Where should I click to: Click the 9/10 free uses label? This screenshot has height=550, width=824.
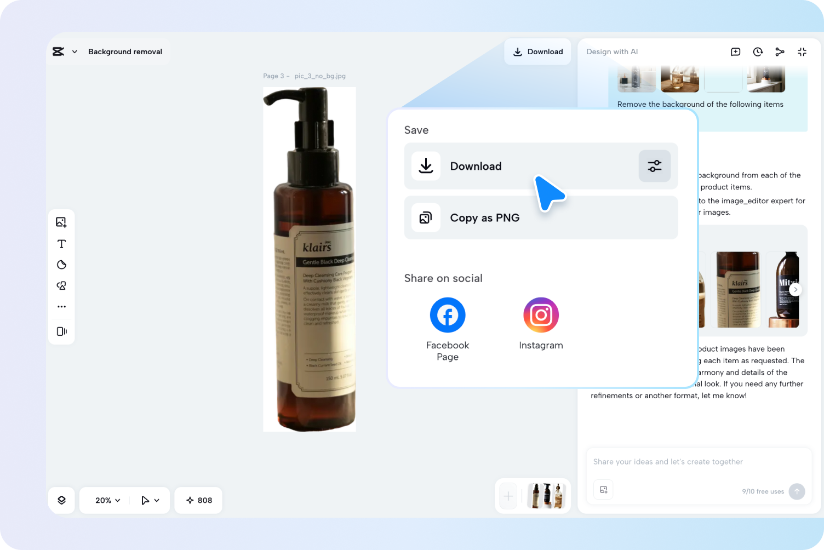click(x=763, y=491)
